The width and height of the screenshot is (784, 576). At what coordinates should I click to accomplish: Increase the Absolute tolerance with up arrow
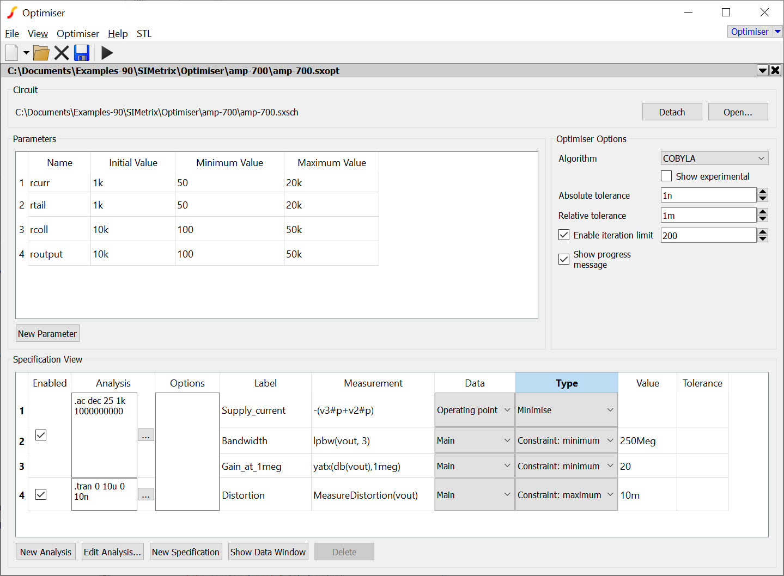click(763, 192)
